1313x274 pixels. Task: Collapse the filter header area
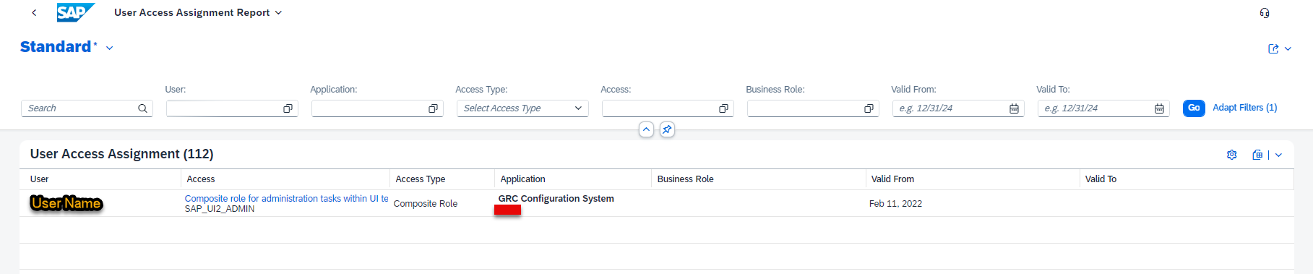coord(647,129)
